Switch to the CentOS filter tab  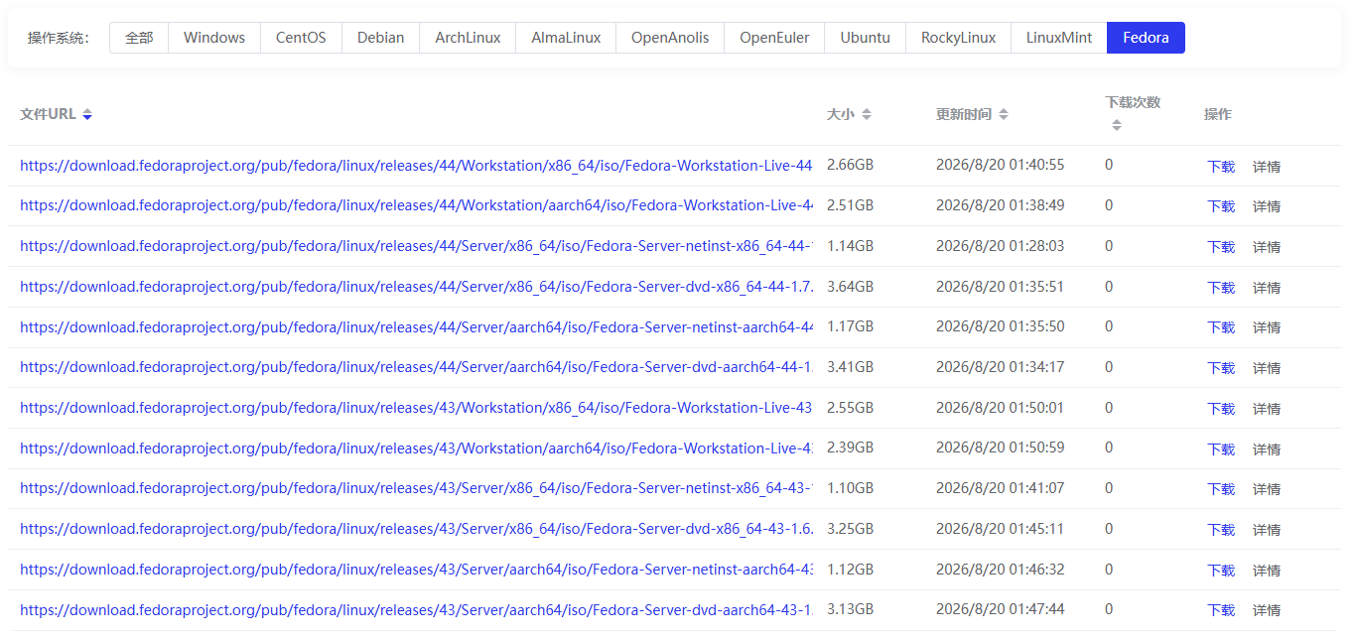301,38
